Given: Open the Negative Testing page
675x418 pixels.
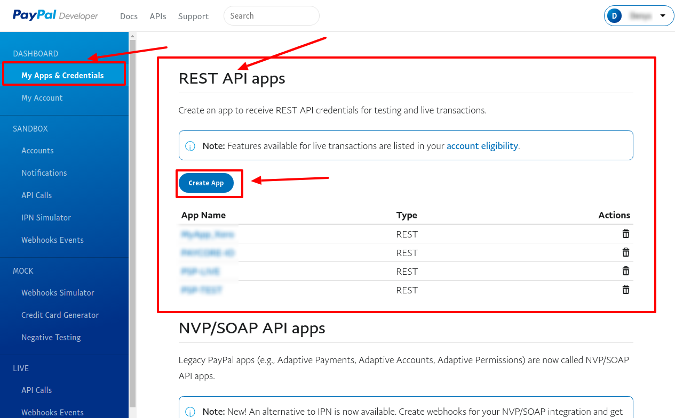Looking at the screenshot, I should (x=51, y=338).
